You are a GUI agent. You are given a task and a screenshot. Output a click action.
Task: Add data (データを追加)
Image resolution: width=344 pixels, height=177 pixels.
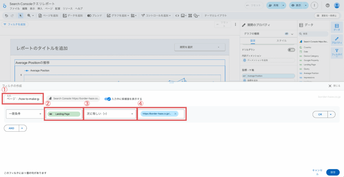point(73,15)
